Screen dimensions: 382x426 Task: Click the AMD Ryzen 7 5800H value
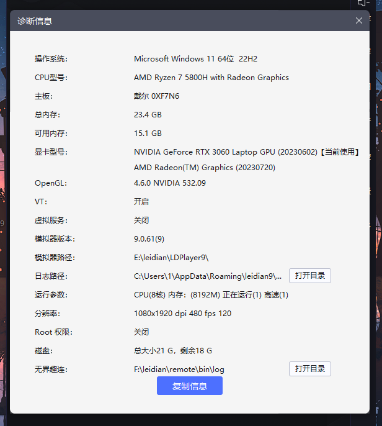[211, 78]
